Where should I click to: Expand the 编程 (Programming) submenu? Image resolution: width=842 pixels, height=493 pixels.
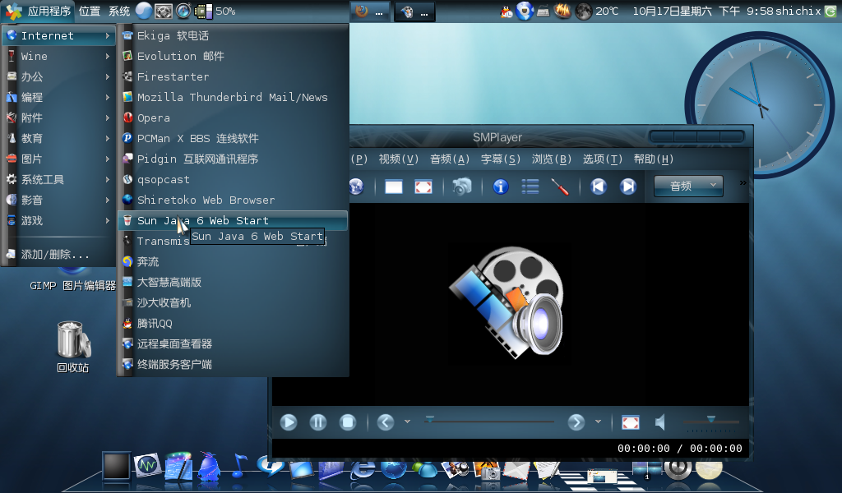(x=58, y=97)
